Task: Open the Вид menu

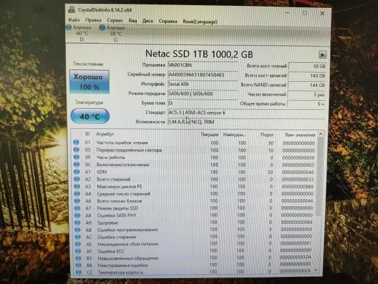Action: tap(133, 20)
